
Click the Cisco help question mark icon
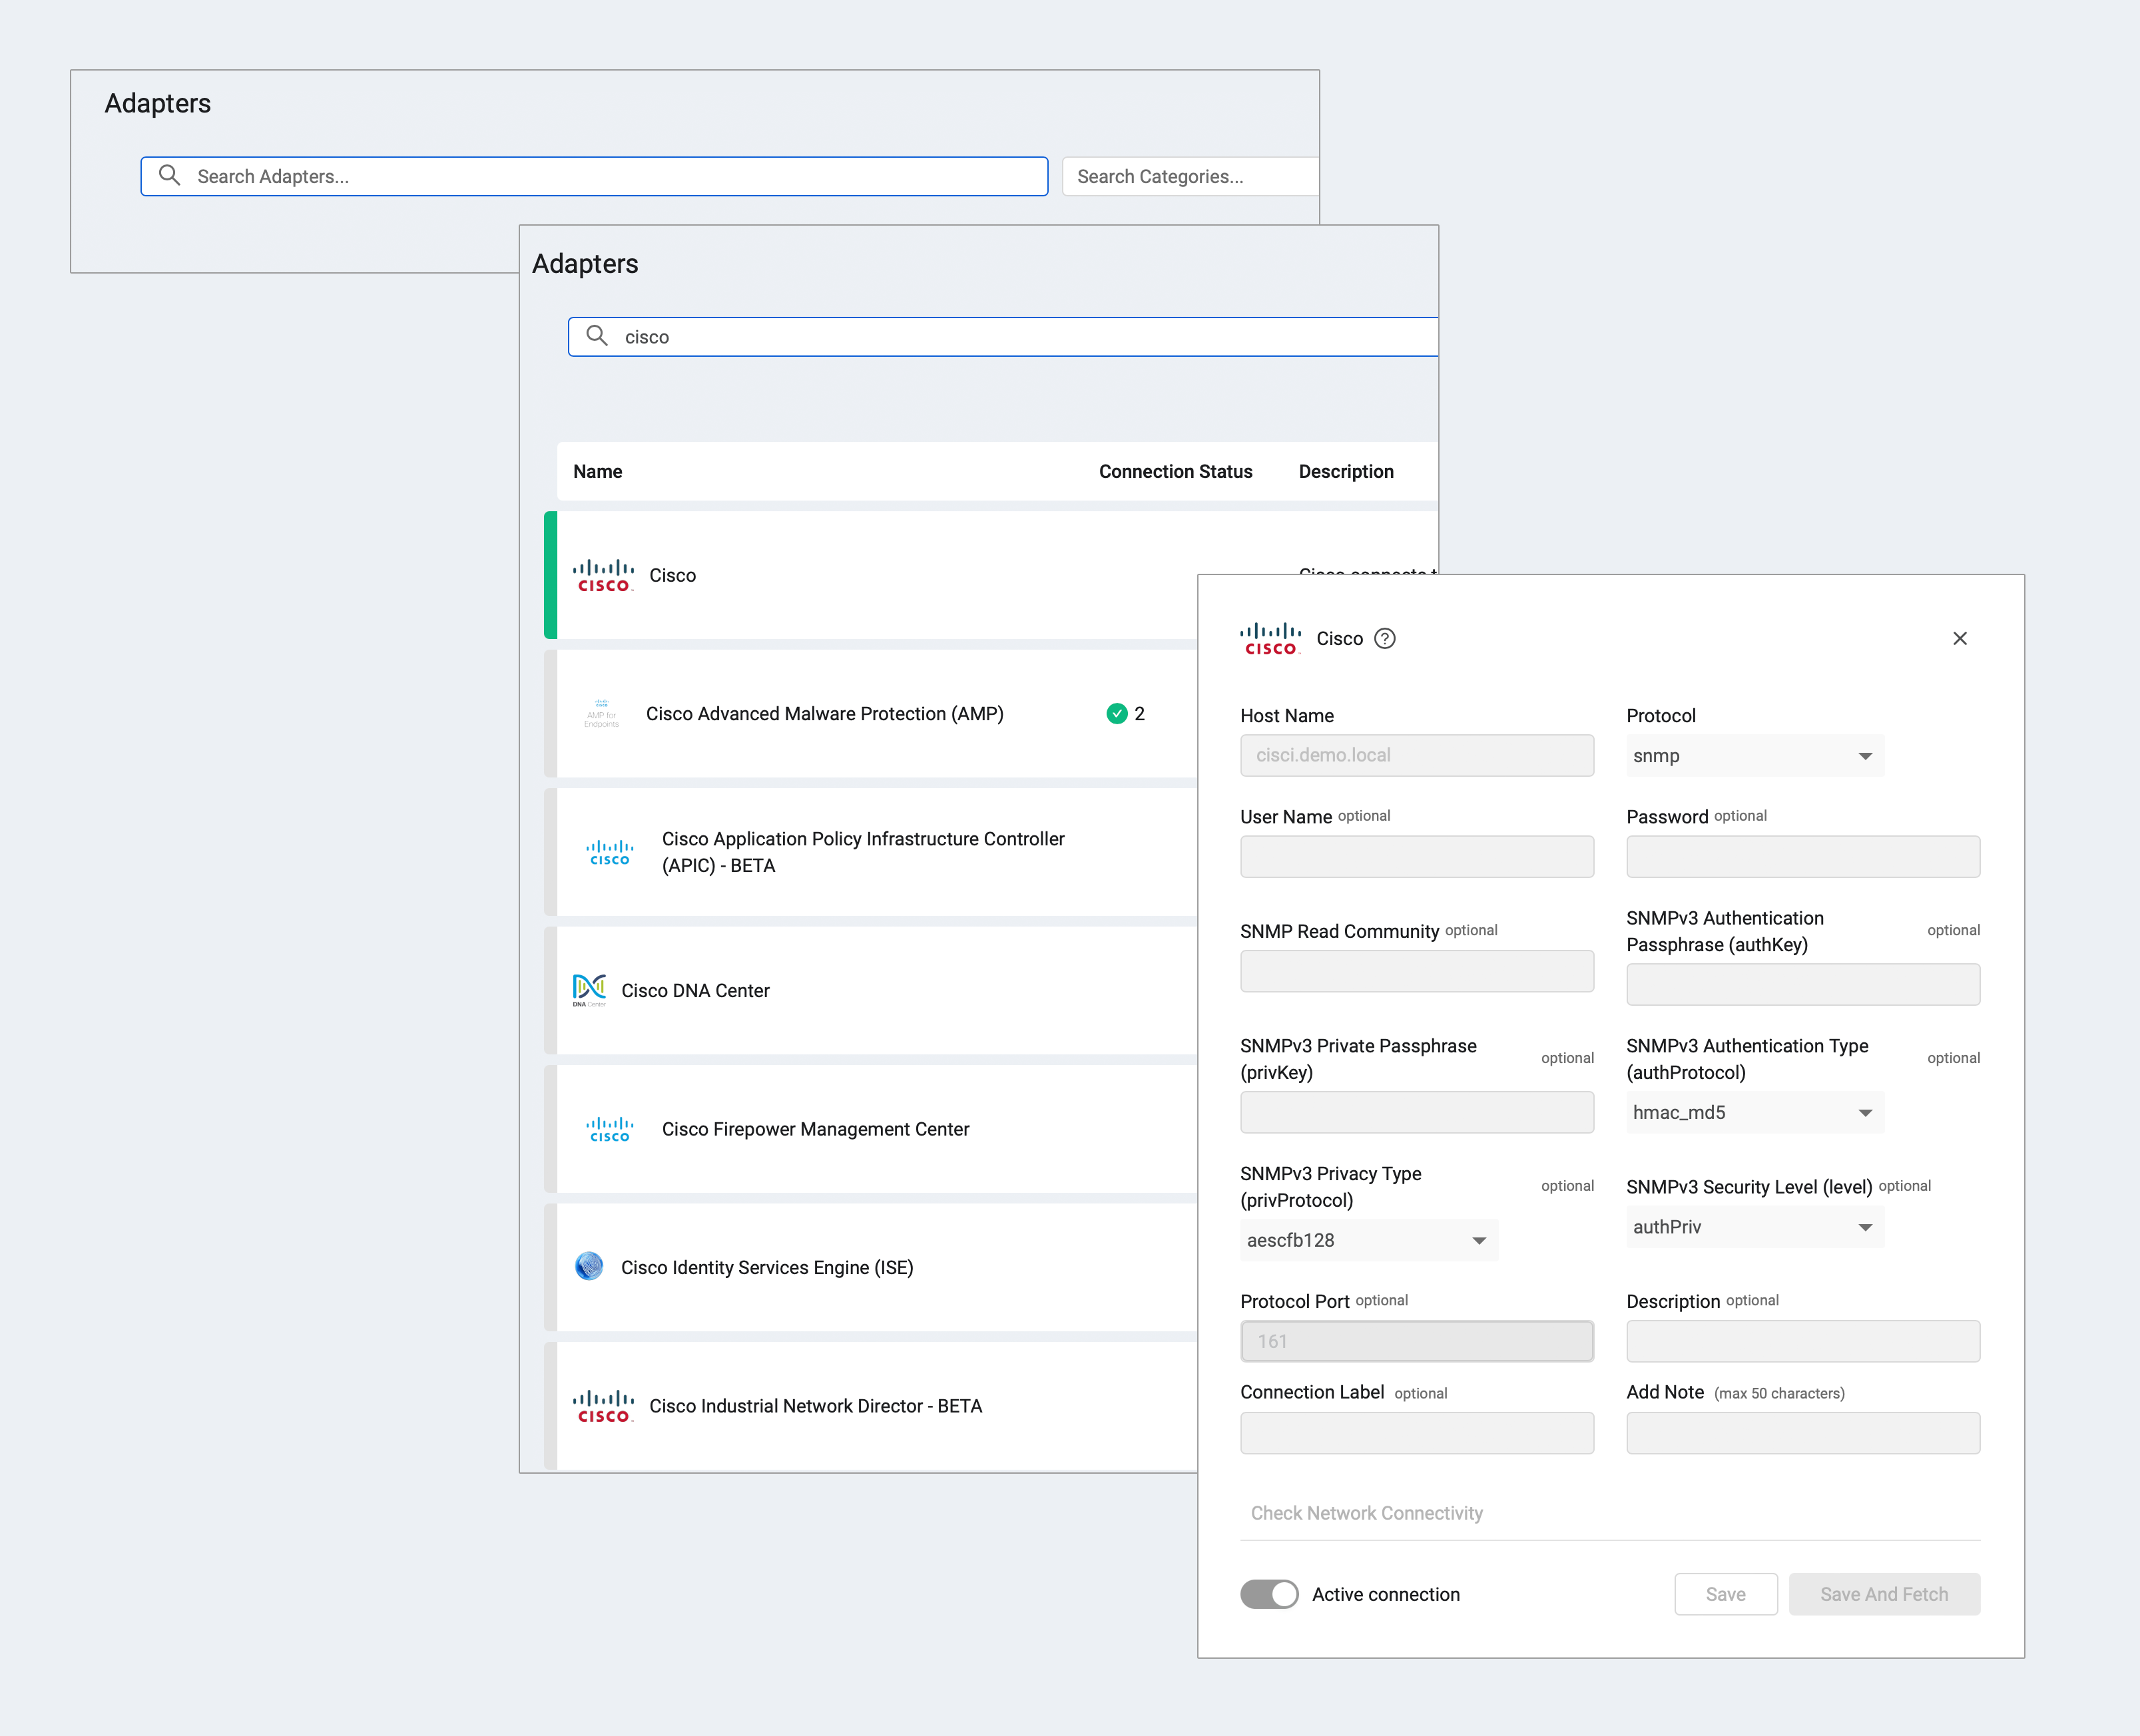pos(1385,639)
